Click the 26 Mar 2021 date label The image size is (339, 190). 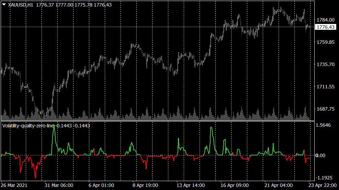click(15, 185)
